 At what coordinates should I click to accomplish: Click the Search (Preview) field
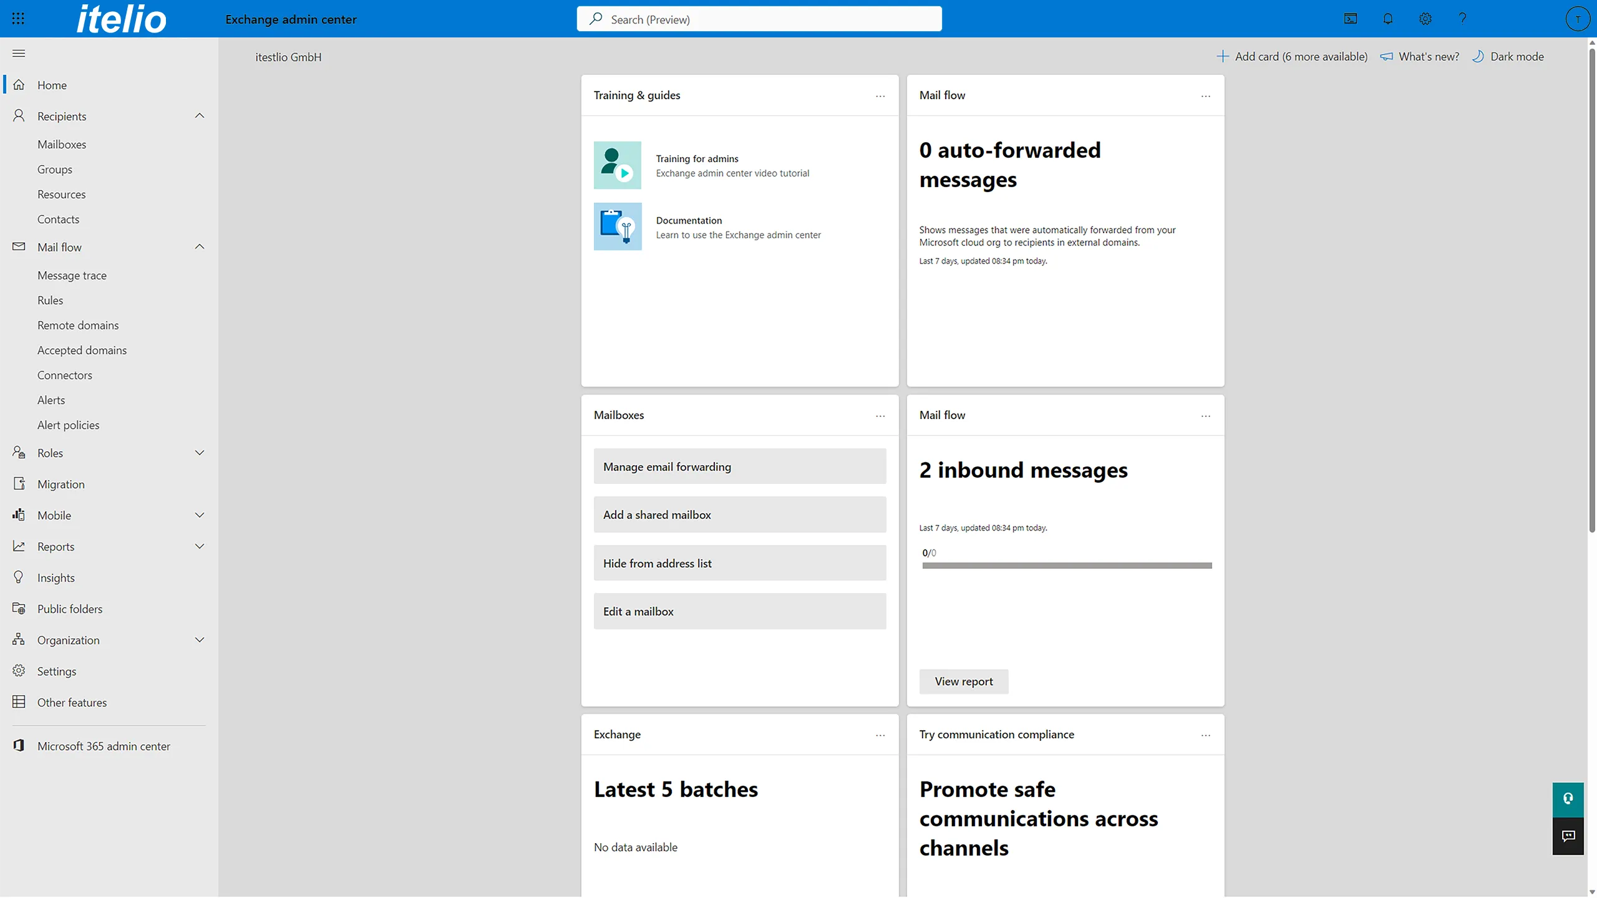(x=759, y=19)
